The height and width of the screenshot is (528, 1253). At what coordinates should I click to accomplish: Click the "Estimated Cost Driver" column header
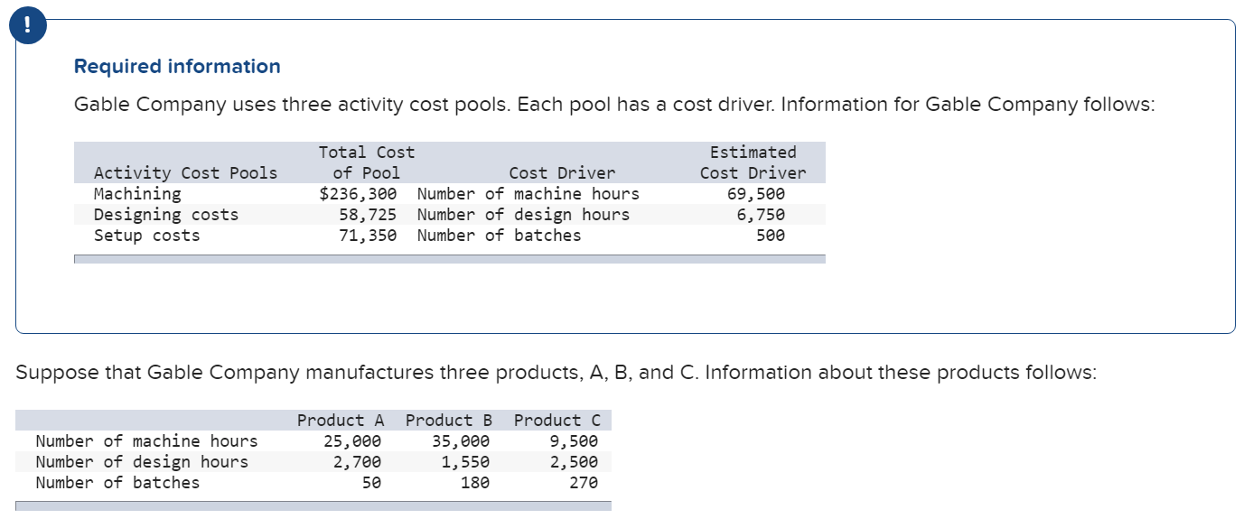(753, 162)
